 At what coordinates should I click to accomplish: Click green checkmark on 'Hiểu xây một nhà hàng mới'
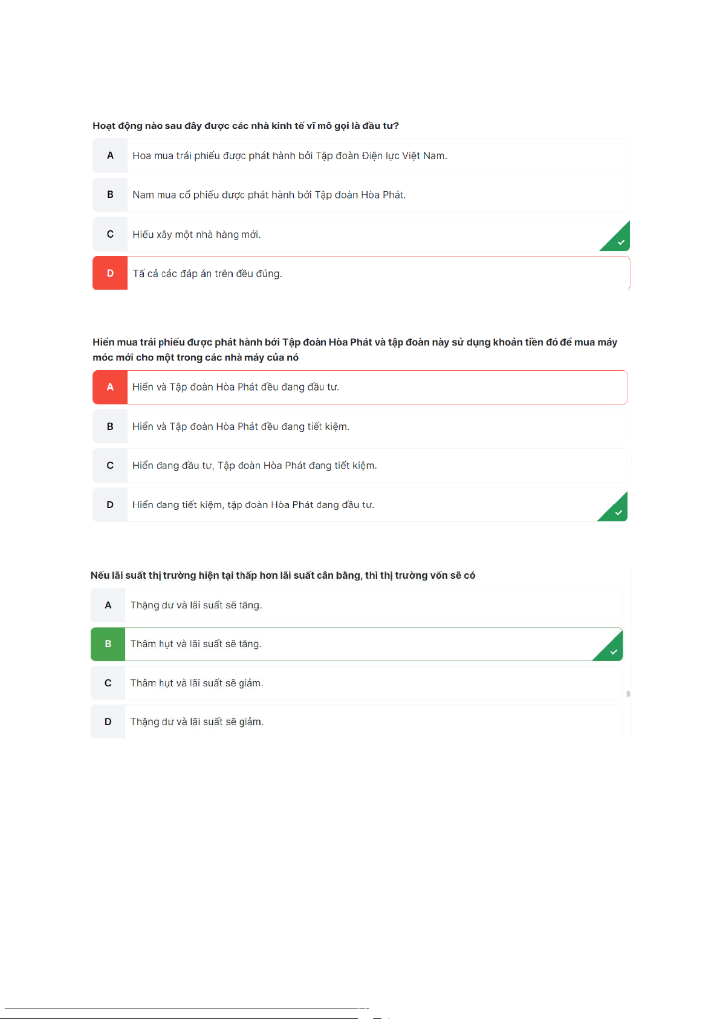tap(620, 242)
